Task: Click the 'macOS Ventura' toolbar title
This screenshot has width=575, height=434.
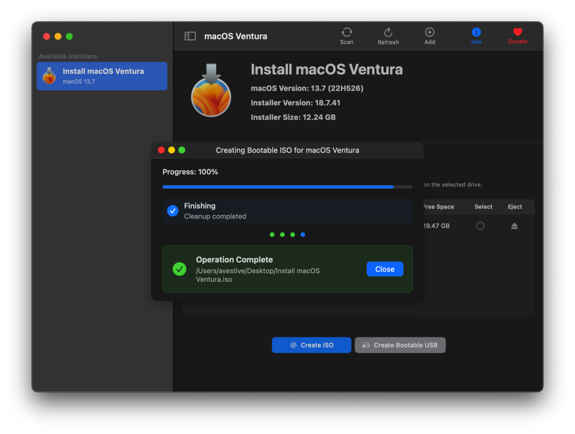Action: [x=235, y=36]
